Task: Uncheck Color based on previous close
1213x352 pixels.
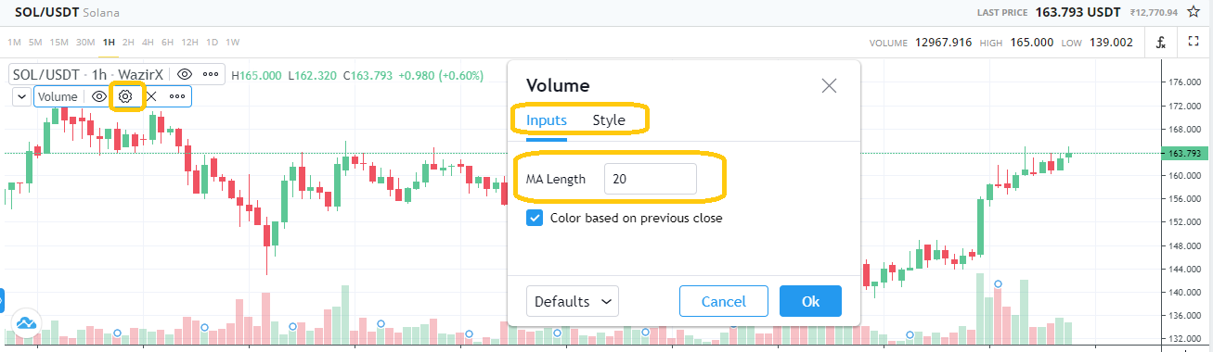Action: pyautogui.click(x=535, y=218)
